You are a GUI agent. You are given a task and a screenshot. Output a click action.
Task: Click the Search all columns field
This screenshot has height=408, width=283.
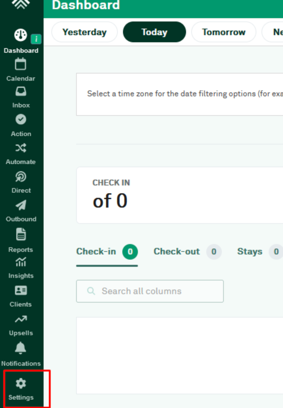click(x=150, y=291)
